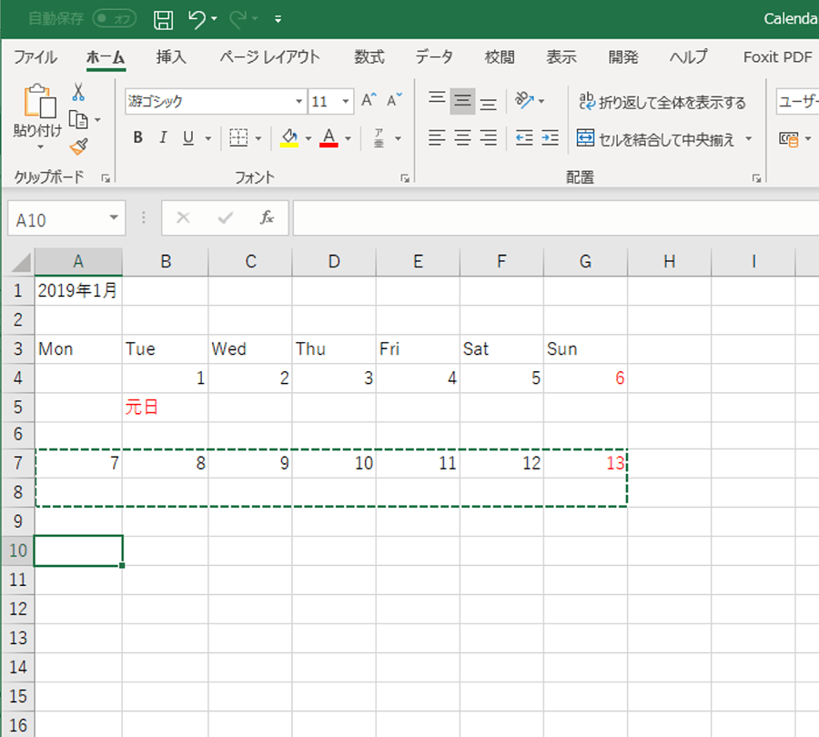
Task: Click the Increase Indent icon
Action: [x=550, y=138]
